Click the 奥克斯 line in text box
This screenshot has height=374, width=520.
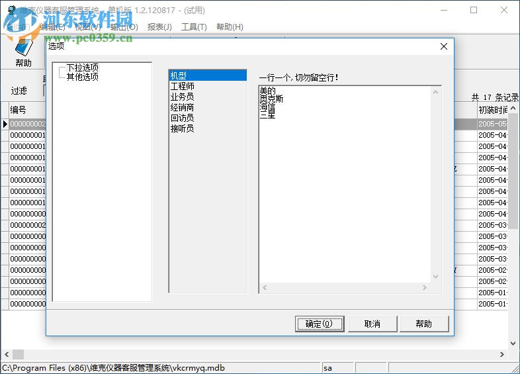point(272,99)
